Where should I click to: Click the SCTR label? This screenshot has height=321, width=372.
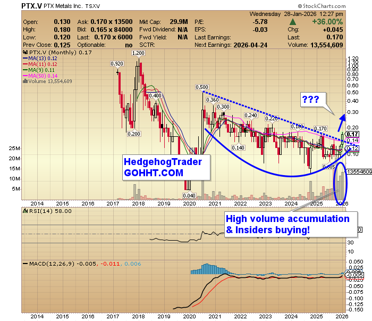pos(147,45)
